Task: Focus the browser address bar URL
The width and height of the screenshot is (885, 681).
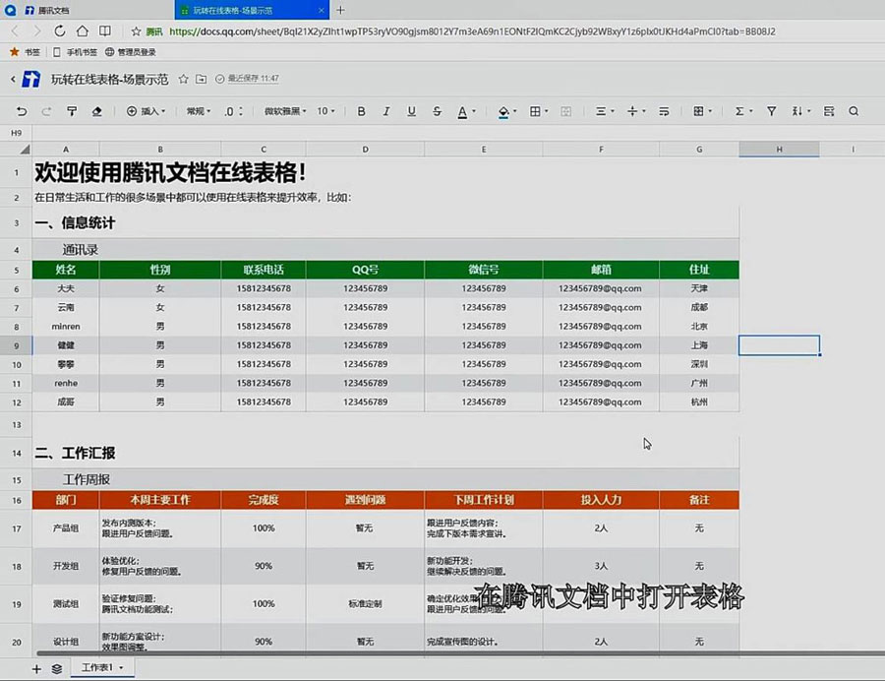Action: click(472, 31)
